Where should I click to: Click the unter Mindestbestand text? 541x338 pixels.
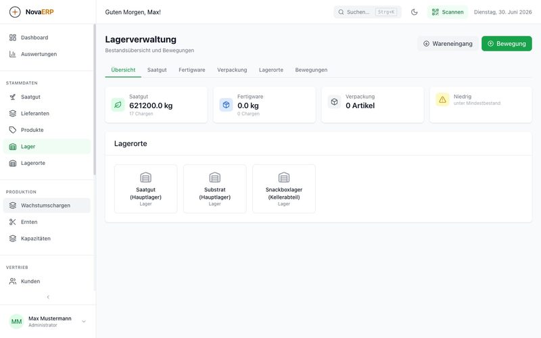(477, 103)
